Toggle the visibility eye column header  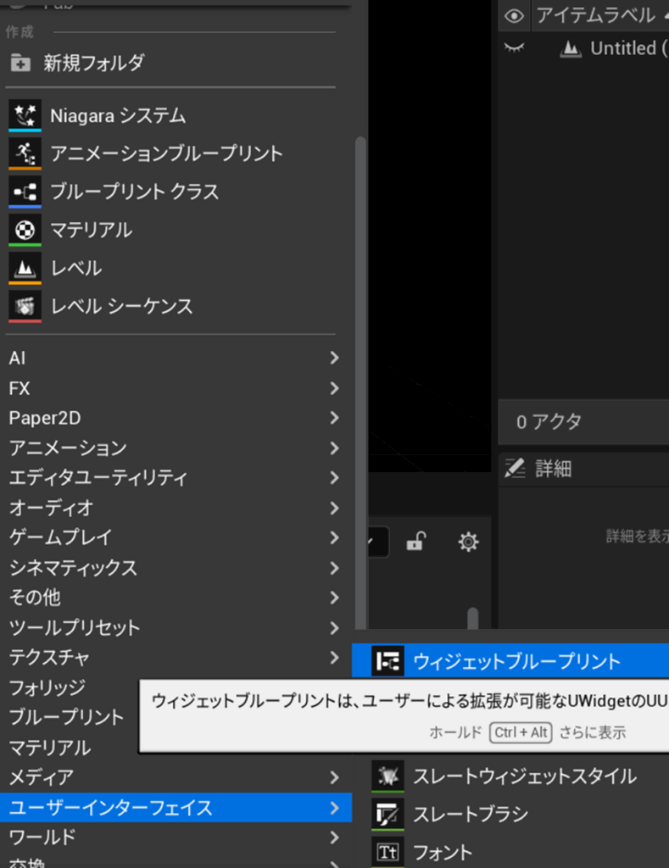(513, 15)
